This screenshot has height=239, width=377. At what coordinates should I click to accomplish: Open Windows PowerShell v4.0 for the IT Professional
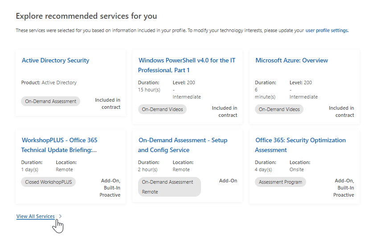tap(187, 65)
